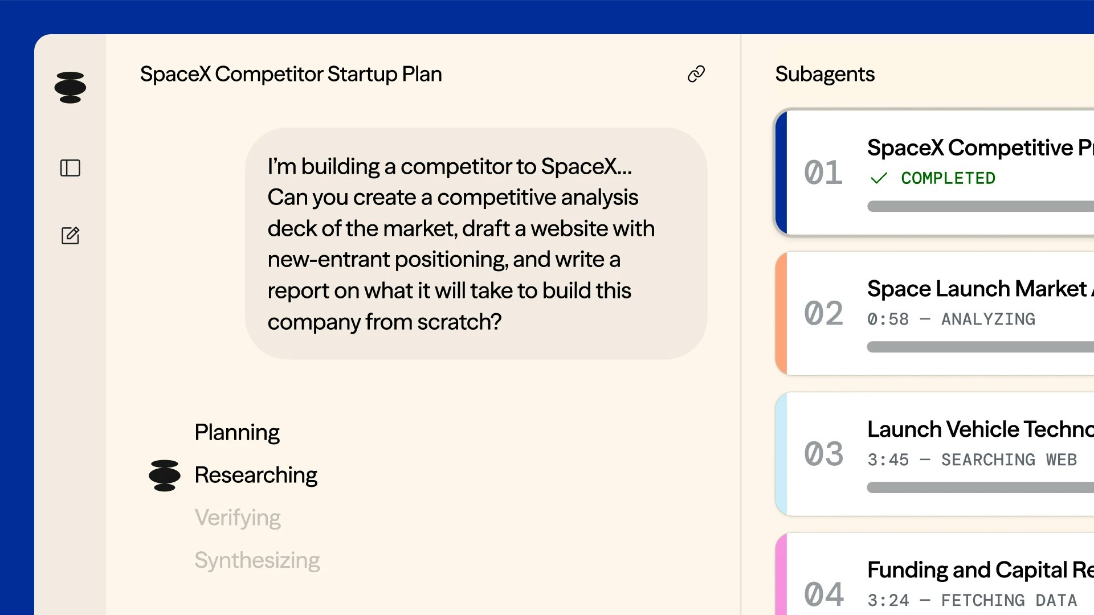Viewport: 1094px width, 615px height.
Task: Click the 02 subagent number
Action: point(823,313)
